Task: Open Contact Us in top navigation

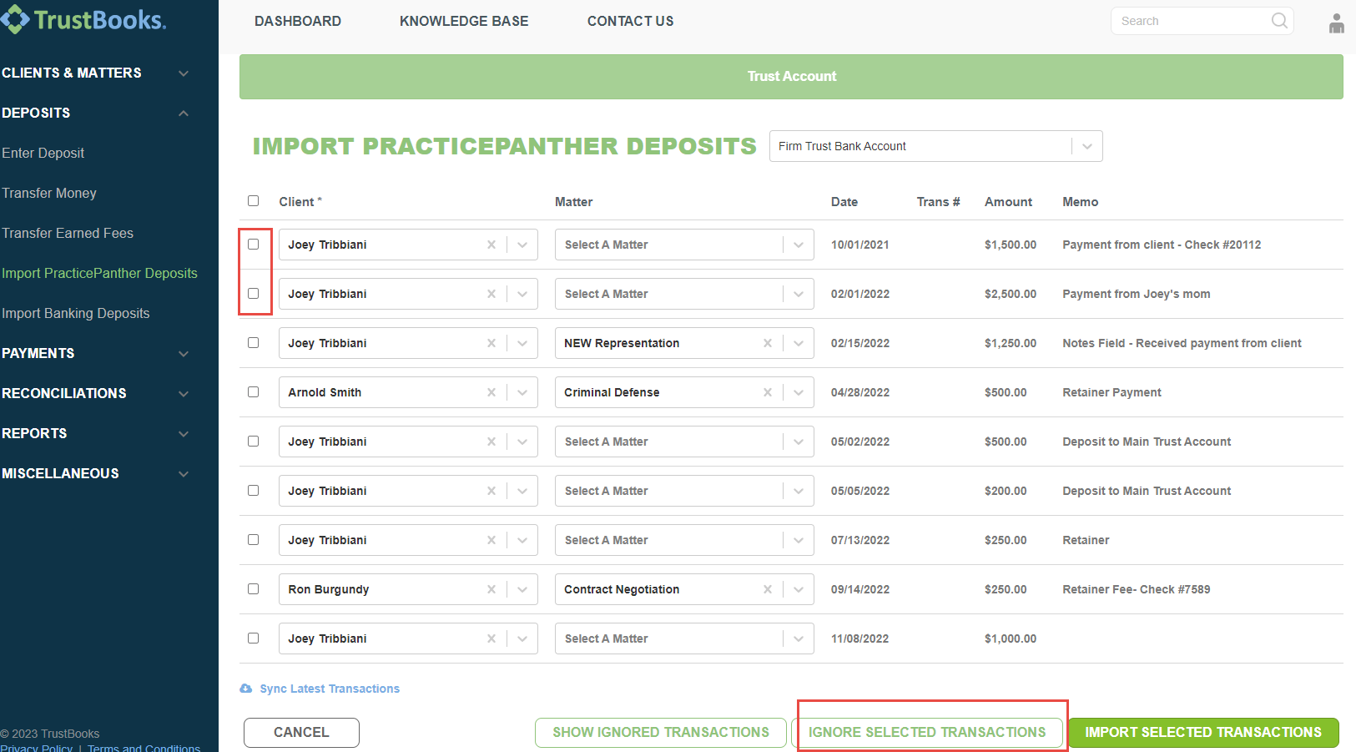Action: [x=630, y=21]
